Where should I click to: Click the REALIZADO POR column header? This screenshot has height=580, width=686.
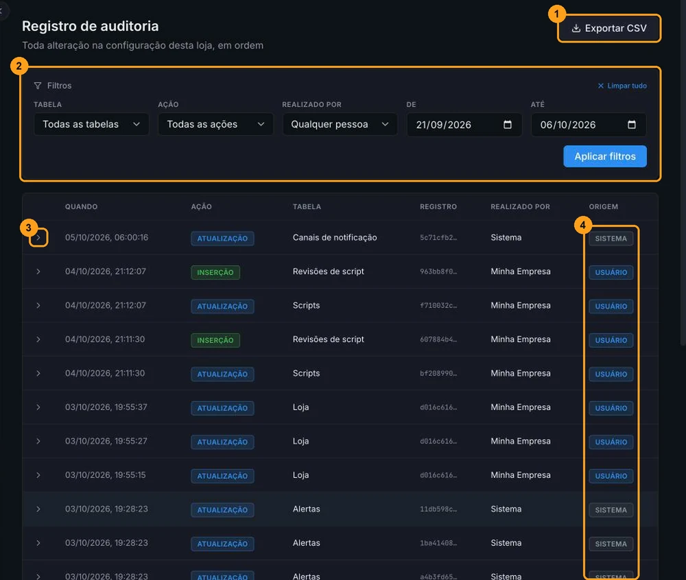point(520,207)
